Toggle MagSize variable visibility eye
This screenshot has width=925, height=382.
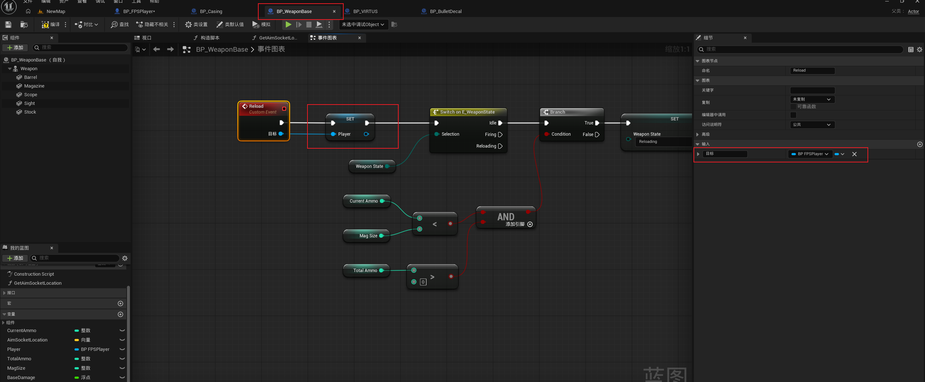pos(122,368)
